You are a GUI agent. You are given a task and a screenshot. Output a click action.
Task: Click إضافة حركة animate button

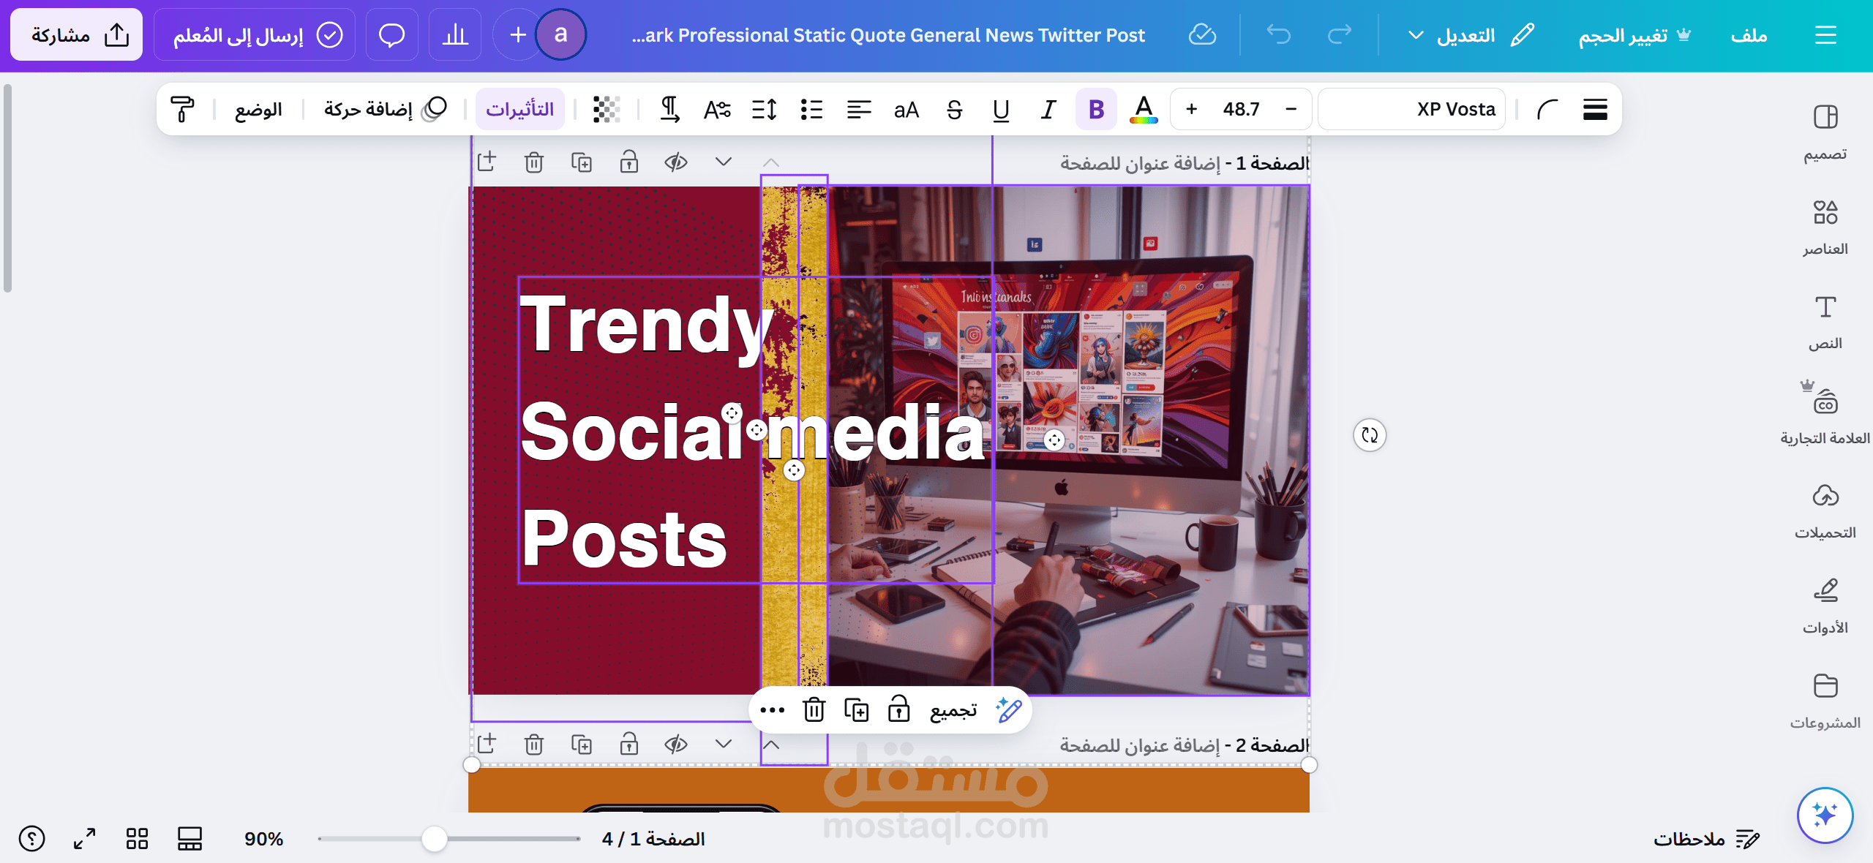[385, 109]
